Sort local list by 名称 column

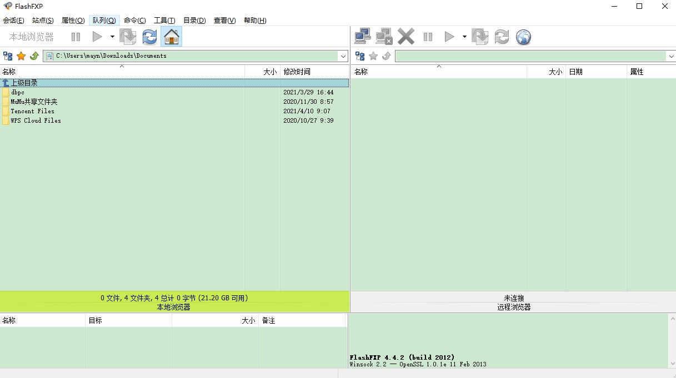(122, 72)
